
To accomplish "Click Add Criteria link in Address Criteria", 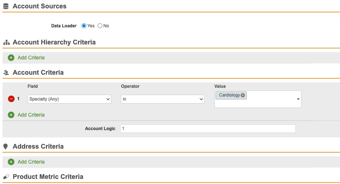I will (31, 162).
